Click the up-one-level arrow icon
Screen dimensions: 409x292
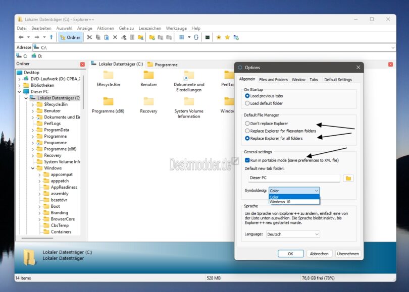pos(50,37)
